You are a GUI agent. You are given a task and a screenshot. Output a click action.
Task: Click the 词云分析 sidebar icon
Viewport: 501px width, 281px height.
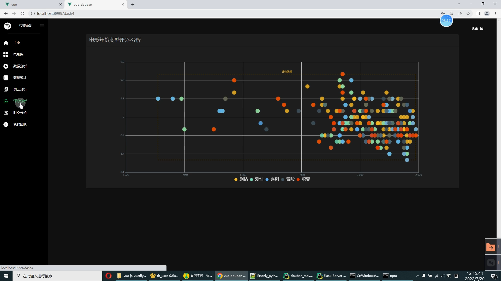(x=6, y=89)
